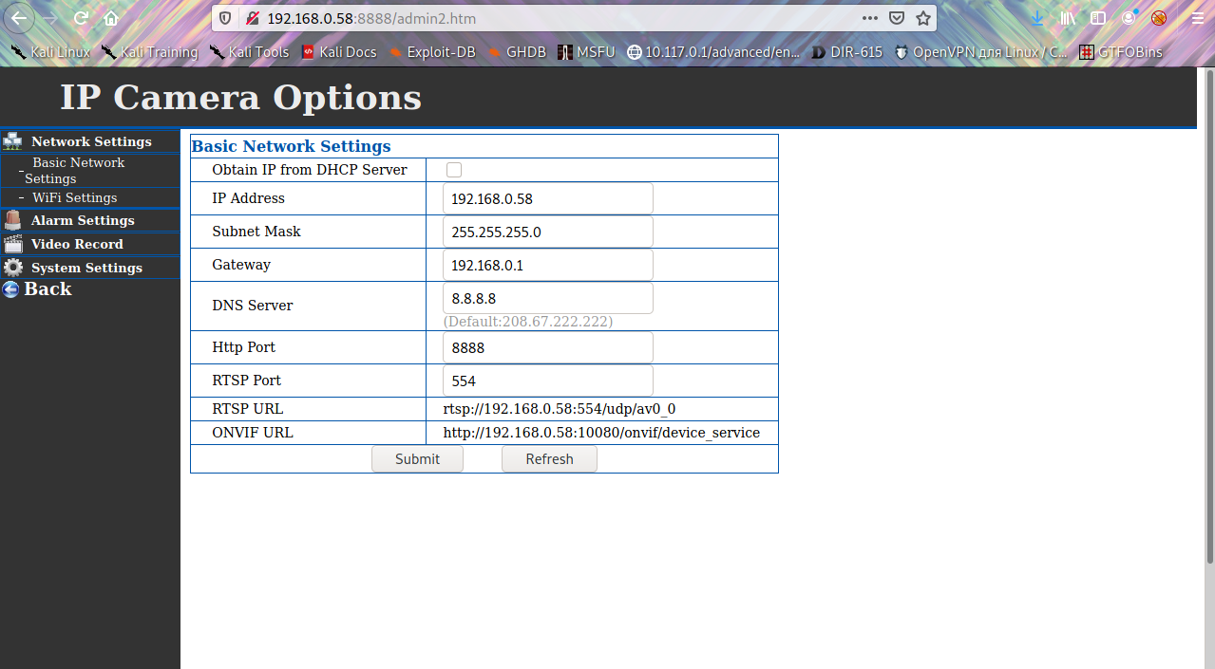Click the Video Record clapperboard icon
Image resolution: width=1215 pixels, height=669 pixels.
[12, 244]
